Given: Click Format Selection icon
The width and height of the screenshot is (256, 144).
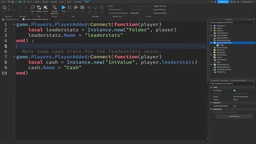Looking at the screenshot, I should click(x=54, y=7).
